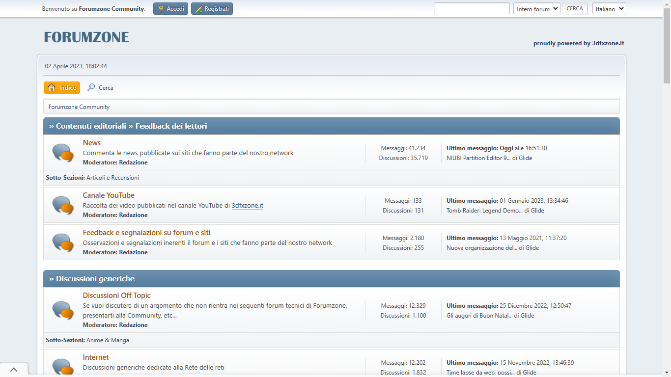Click the magnifier icon beside Cerca

[91, 87]
